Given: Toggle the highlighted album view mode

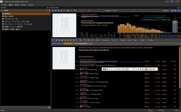Looking at the screenshot, I should pos(74,40).
